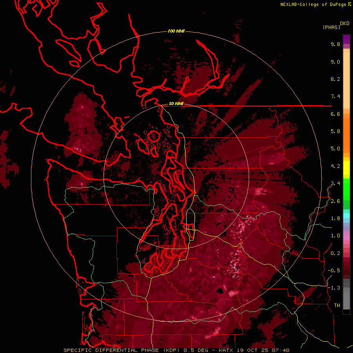Click the 100 NMI range ring label
The height and width of the screenshot is (353, 353).
(x=176, y=31)
